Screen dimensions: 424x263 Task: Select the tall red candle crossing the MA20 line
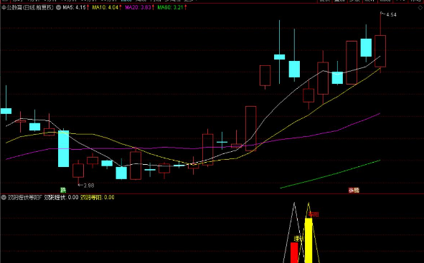pos(250,128)
